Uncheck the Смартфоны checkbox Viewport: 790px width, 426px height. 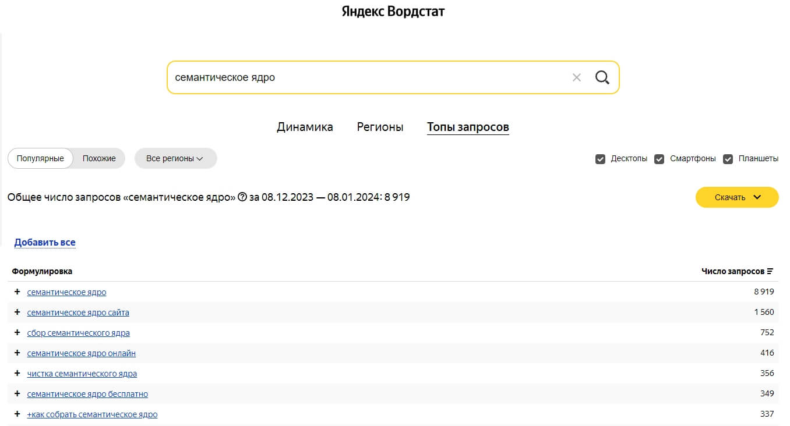(x=659, y=159)
